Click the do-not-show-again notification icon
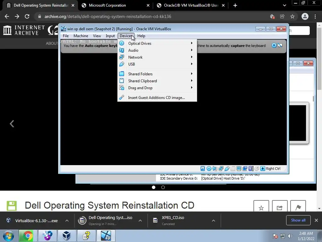The image size is (322, 242). pos(280,45)
